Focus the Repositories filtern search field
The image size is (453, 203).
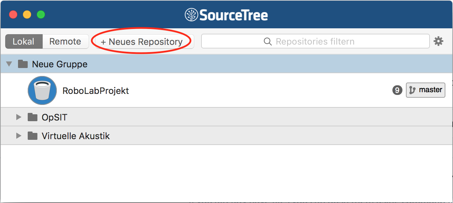(315, 41)
